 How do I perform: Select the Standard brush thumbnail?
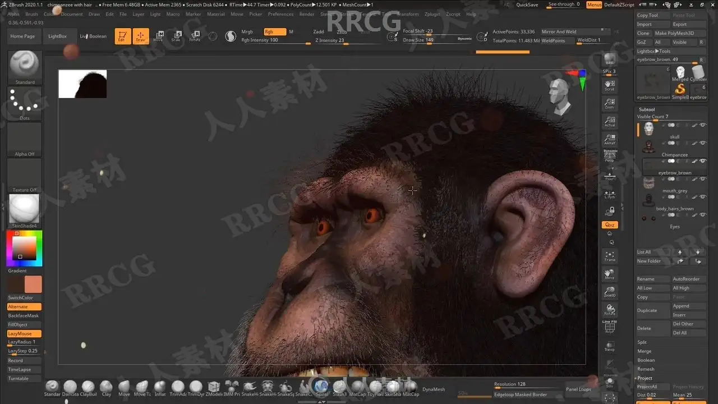24,67
